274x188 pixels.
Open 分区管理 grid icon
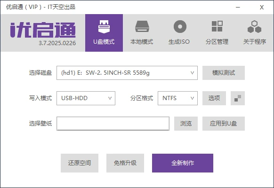pos(217,26)
